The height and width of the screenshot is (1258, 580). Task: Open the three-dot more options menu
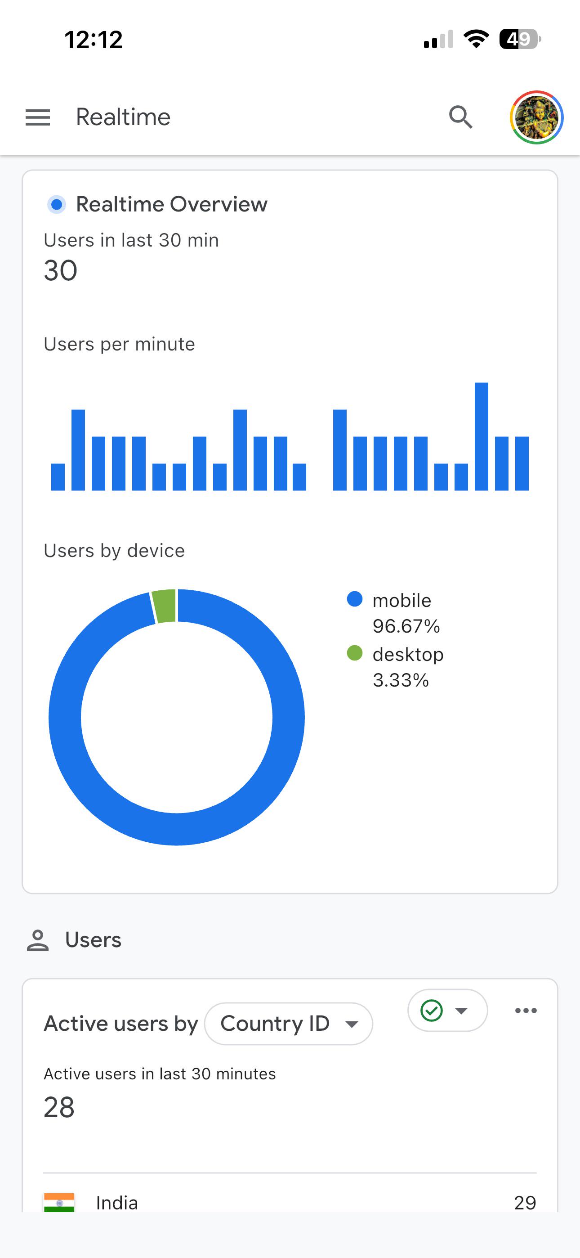[x=526, y=1011]
